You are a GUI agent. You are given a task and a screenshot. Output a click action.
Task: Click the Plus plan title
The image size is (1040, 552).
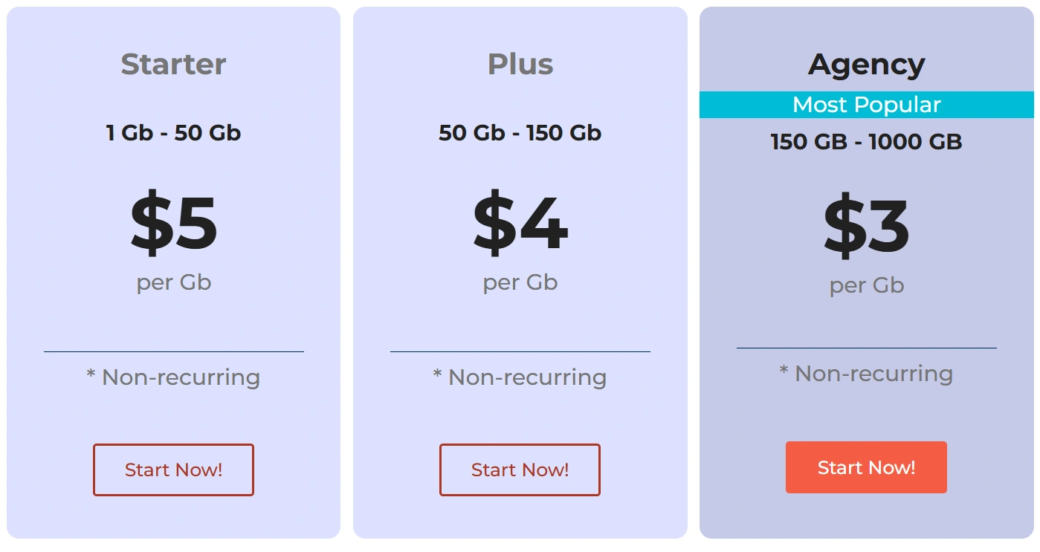click(x=520, y=64)
